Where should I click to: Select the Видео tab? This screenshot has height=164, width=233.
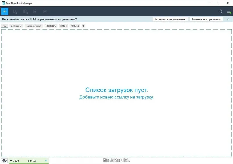pyautogui.click(x=63, y=26)
